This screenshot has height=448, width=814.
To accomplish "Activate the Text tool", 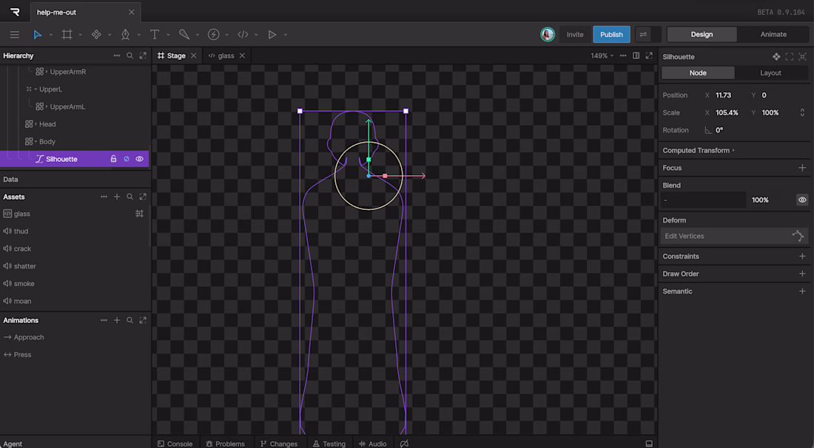I will click(x=154, y=35).
